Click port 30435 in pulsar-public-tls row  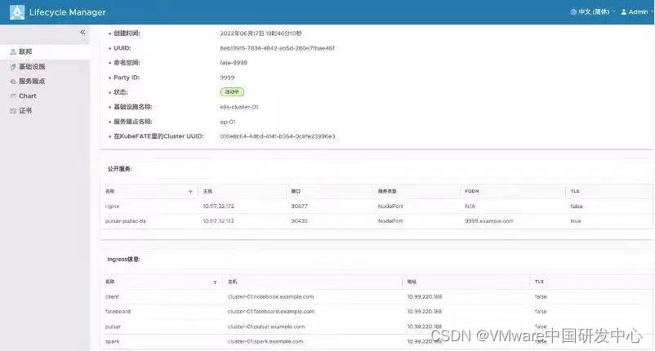[x=300, y=220]
